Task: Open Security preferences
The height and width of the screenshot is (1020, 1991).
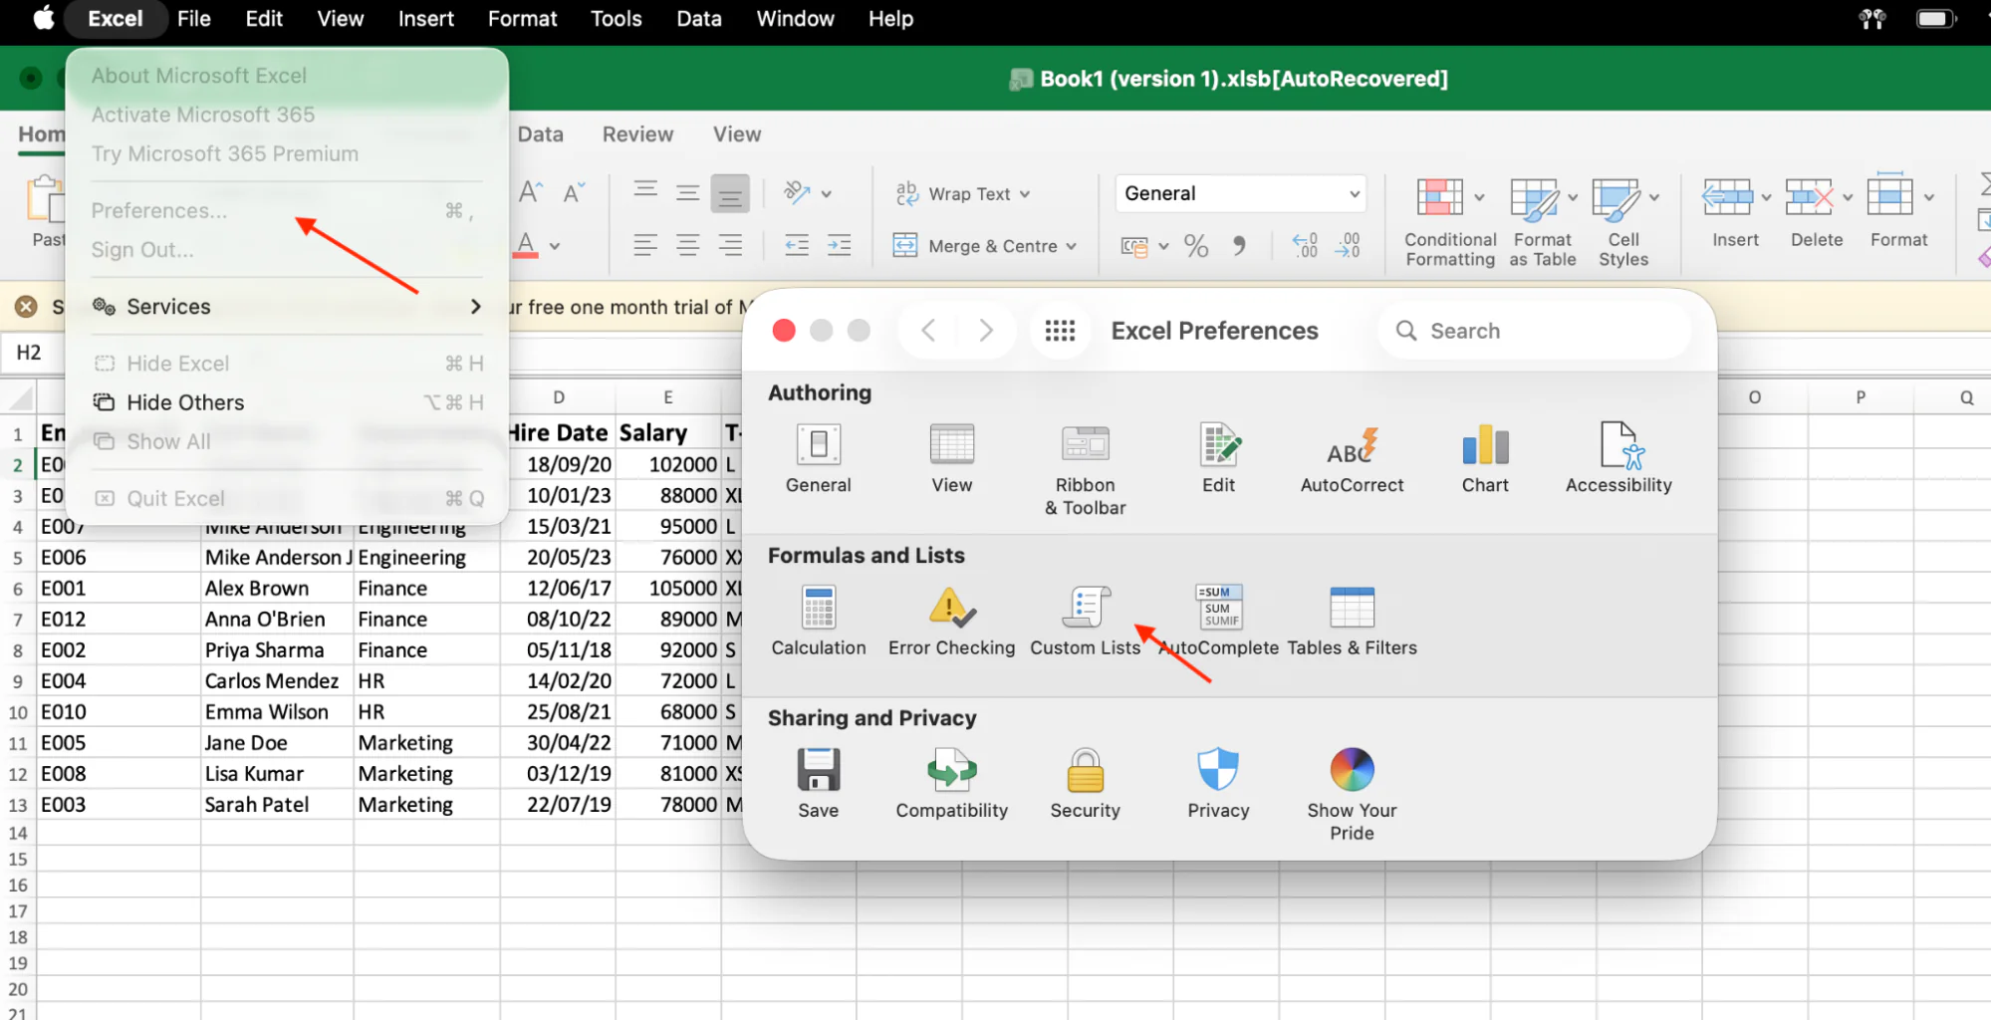Action: [x=1085, y=783]
